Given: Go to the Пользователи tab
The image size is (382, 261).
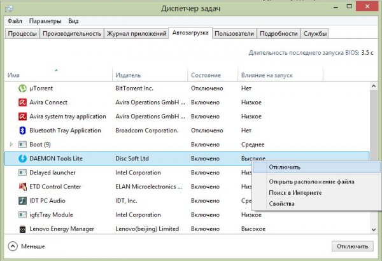Looking at the screenshot, I should (x=234, y=33).
